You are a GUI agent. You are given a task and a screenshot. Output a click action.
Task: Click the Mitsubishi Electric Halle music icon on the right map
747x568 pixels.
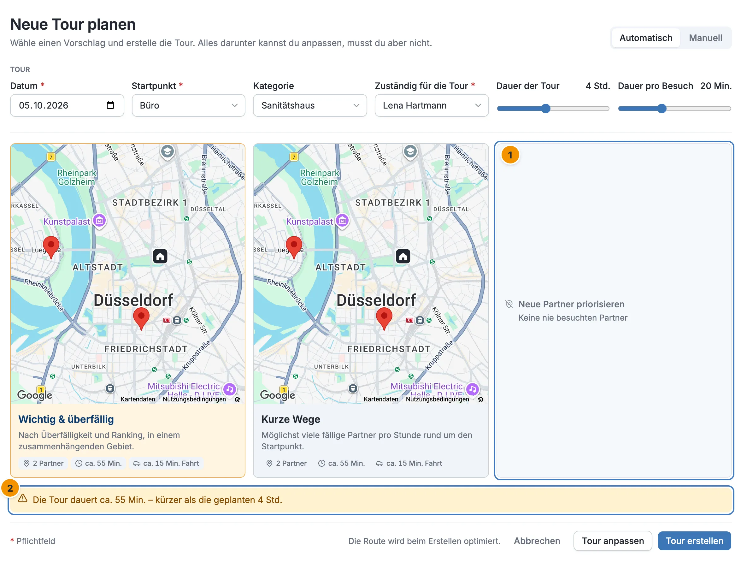pos(473,389)
